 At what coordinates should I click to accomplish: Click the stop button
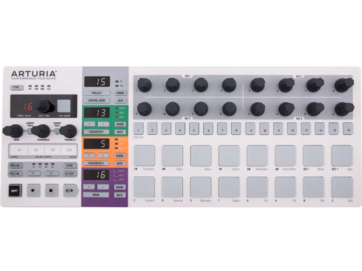52,190
